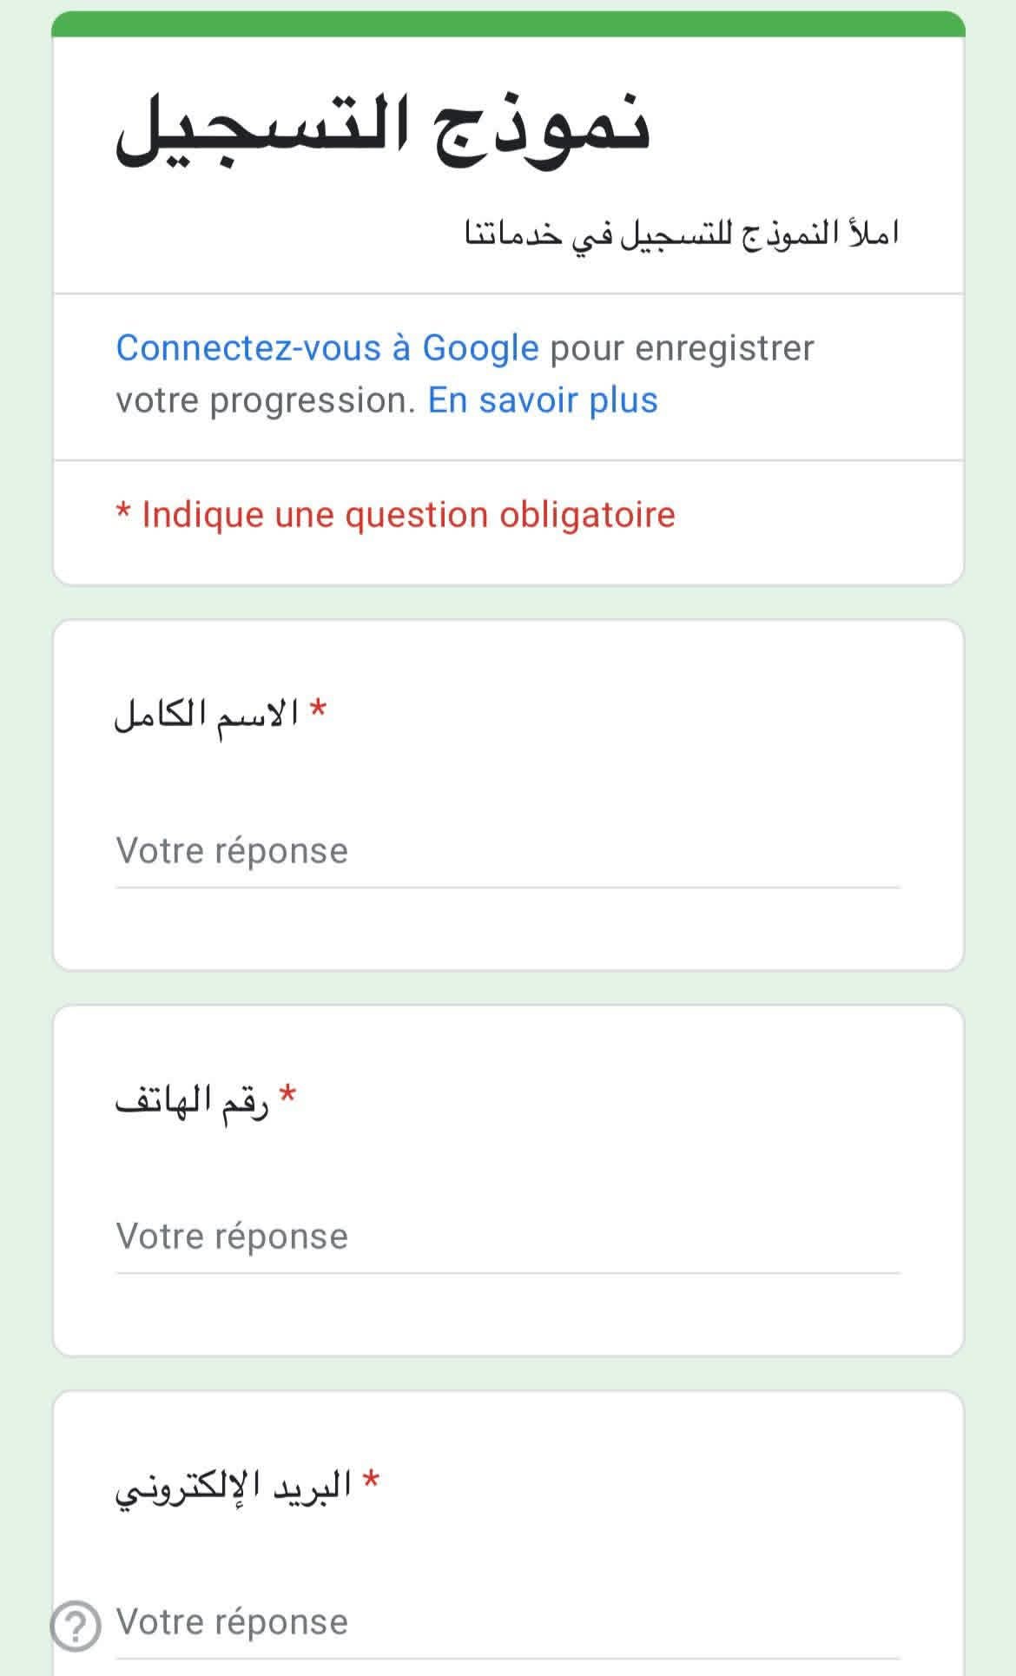Click the underline of the phone number field
Image resolution: width=1016 pixels, height=1676 pixels.
[x=508, y=1273]
